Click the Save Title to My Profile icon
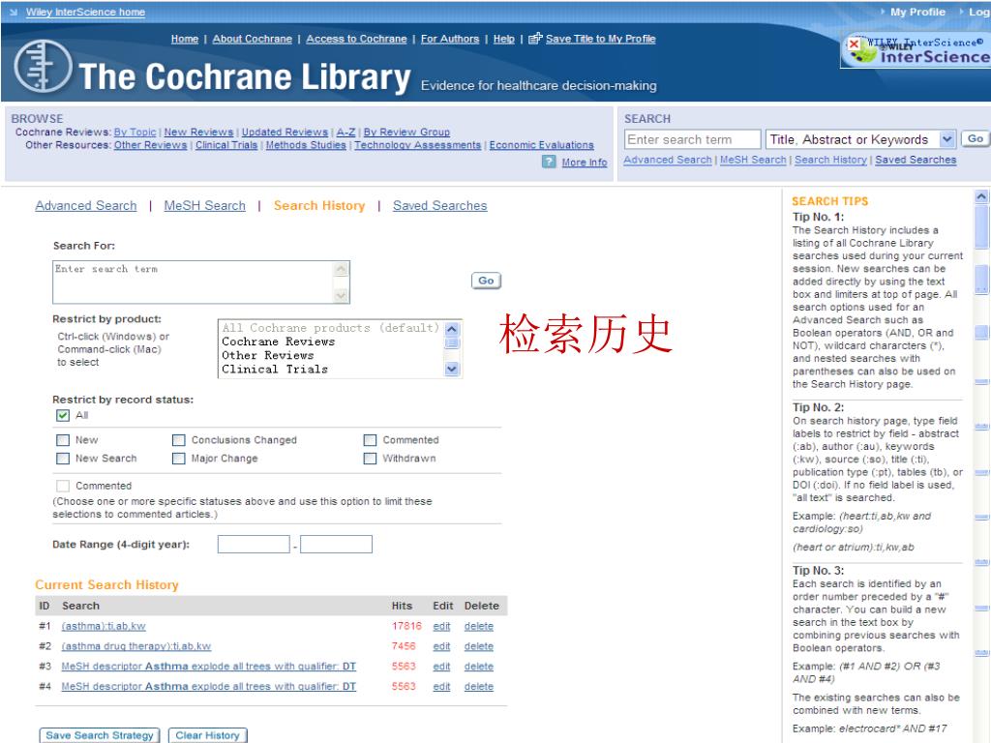This screenshot has width=991, height=743. 535,39
